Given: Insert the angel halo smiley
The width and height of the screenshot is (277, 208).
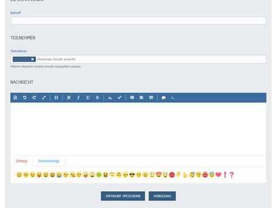Looking at the screenshot, I should point(212,174).
